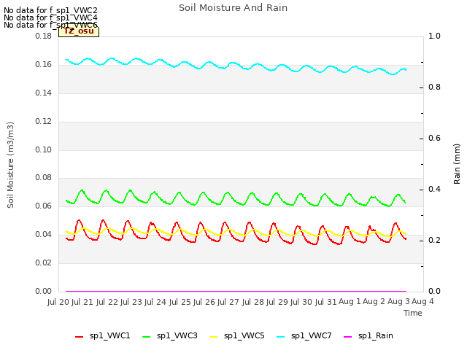Image resolution: width=467 pixels, height=350 pixels.
Task: Click the Jul 28 x-axis tick label
Action: [x=253, y=302]
